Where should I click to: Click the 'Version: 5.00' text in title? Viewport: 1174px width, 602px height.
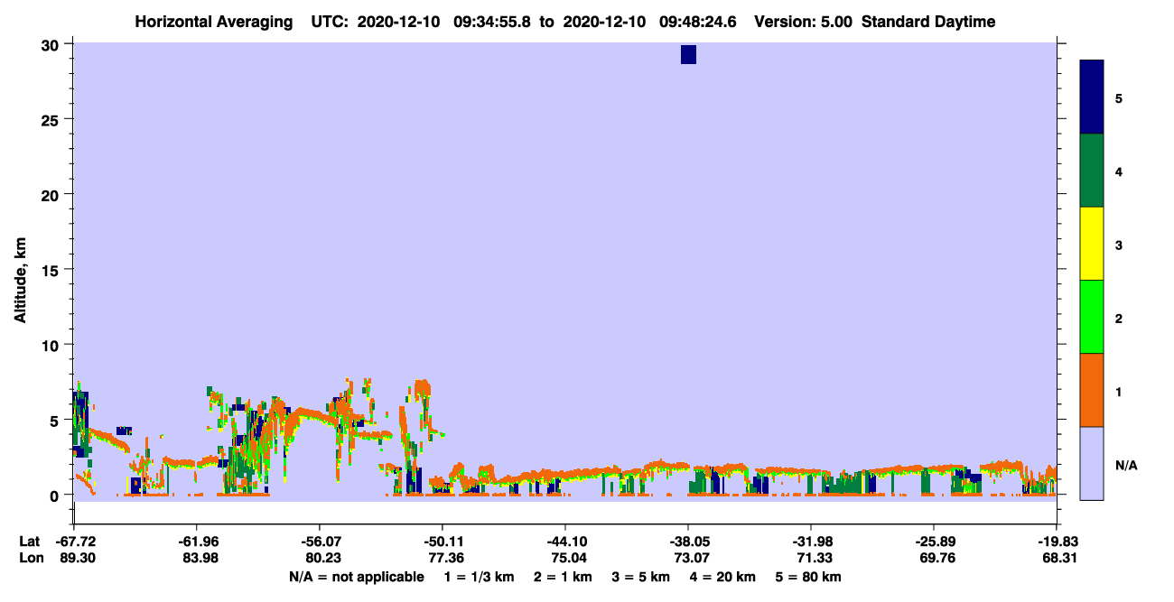tap(804, 22)
